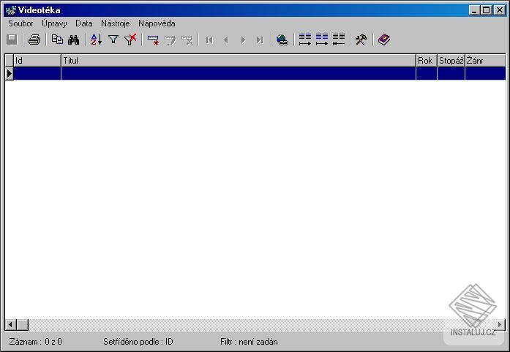This screenshot has height=352, width=510.
Task: Open the Úpravy menu
Action: (54, 23)
